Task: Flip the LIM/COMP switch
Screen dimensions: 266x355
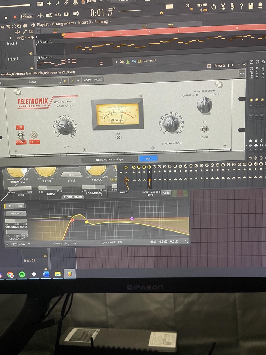Action: tap(21, 136)
